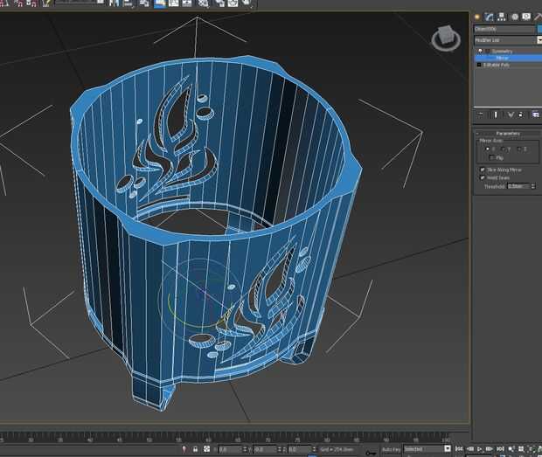This screenshot has height=457, width=542.
Task: Open the Motion panel tab
Action: click(515, 16)
